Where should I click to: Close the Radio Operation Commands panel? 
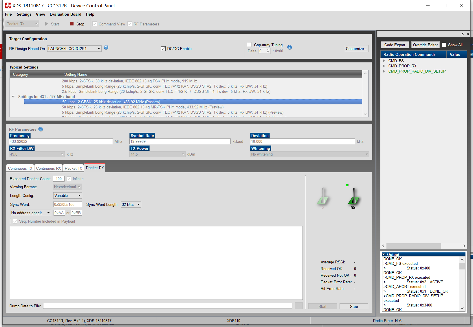[468, 34]
